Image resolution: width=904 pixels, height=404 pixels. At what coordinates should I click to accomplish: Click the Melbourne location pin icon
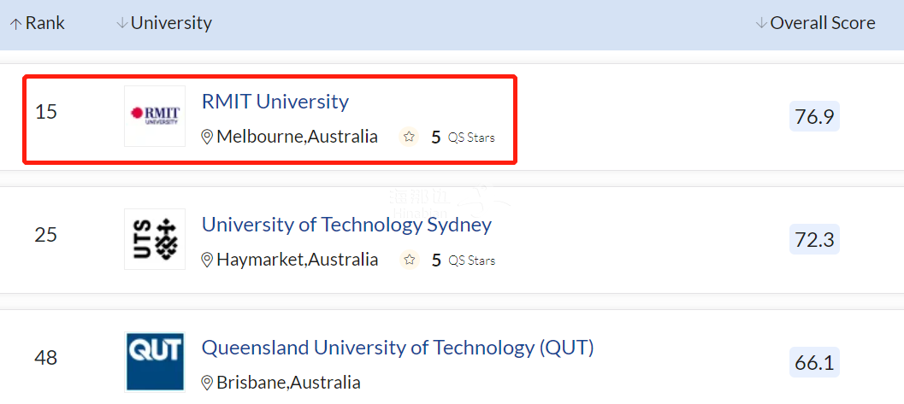click(206, 137)
